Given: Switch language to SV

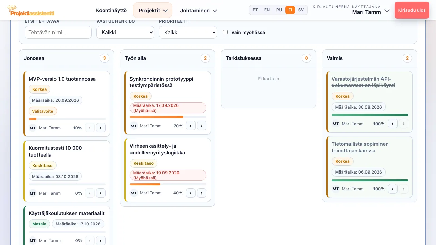Looking at the screenshot, I should coord(301,10).
